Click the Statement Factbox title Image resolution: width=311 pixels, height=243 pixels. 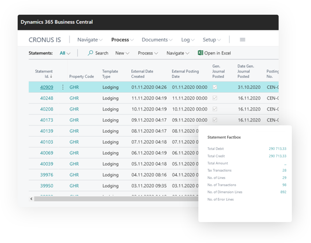pyautogui.click(x=224, y=137)
